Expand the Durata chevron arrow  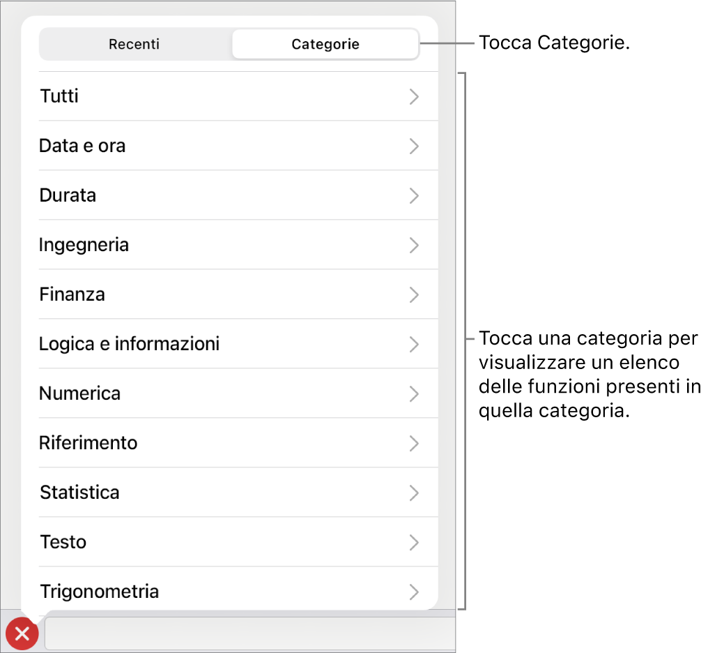point(414,195)
